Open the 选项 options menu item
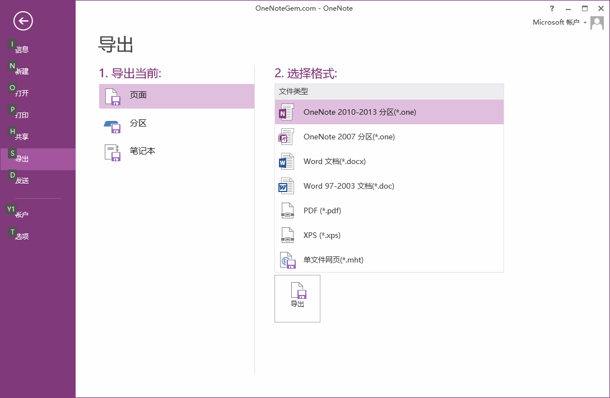This screenshot has height=398, width=610. point(22,236)
